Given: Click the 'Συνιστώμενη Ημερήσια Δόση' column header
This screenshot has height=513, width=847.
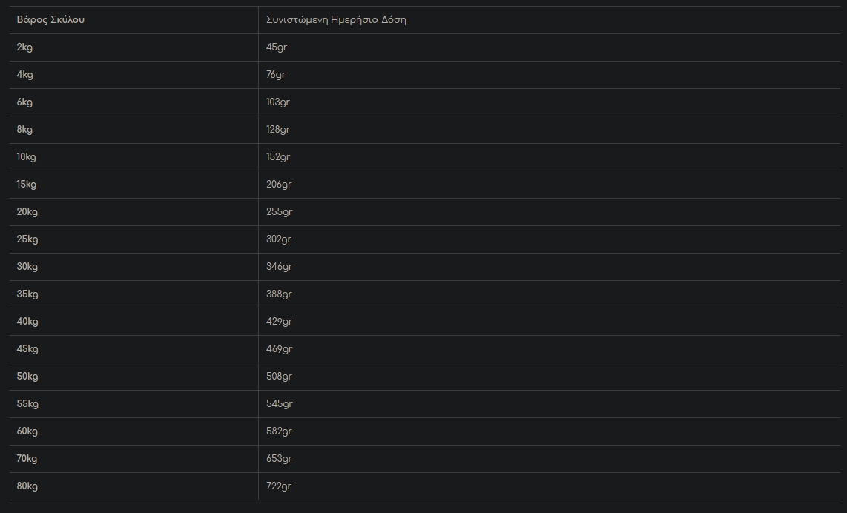Looking at the screenshot, I should [336, 20].
